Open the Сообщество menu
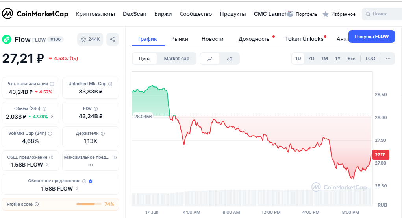 coord(196,14)
